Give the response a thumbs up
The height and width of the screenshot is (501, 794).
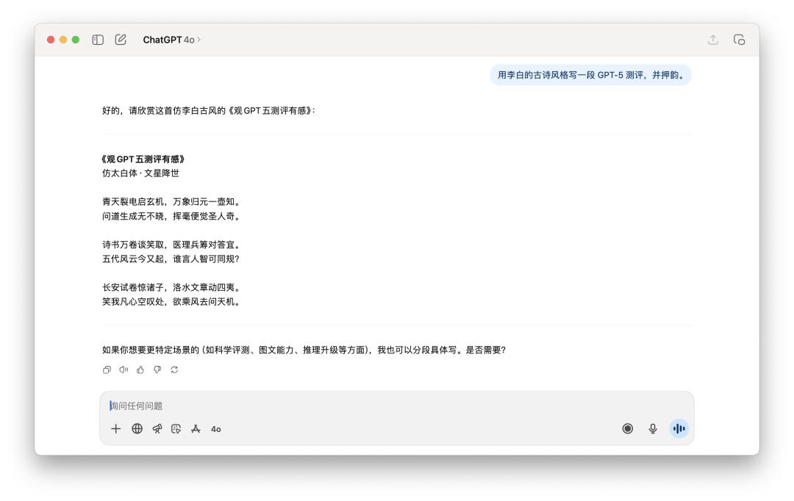coord(140,370)
